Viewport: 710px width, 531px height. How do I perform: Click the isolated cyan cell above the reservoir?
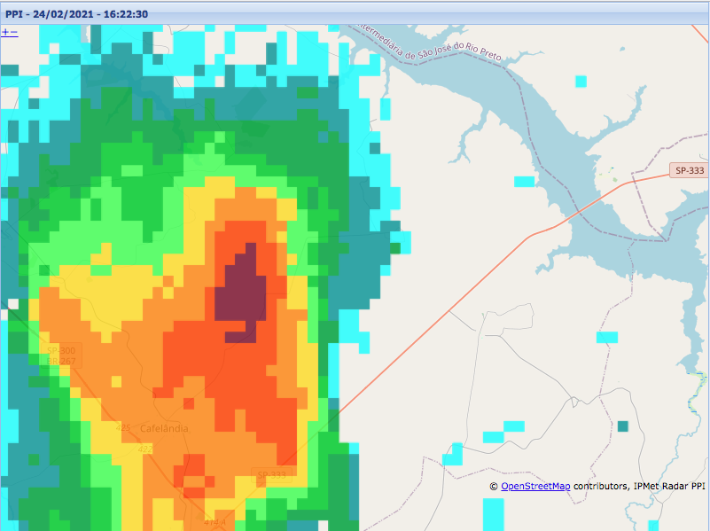click(x=581, y=82)
